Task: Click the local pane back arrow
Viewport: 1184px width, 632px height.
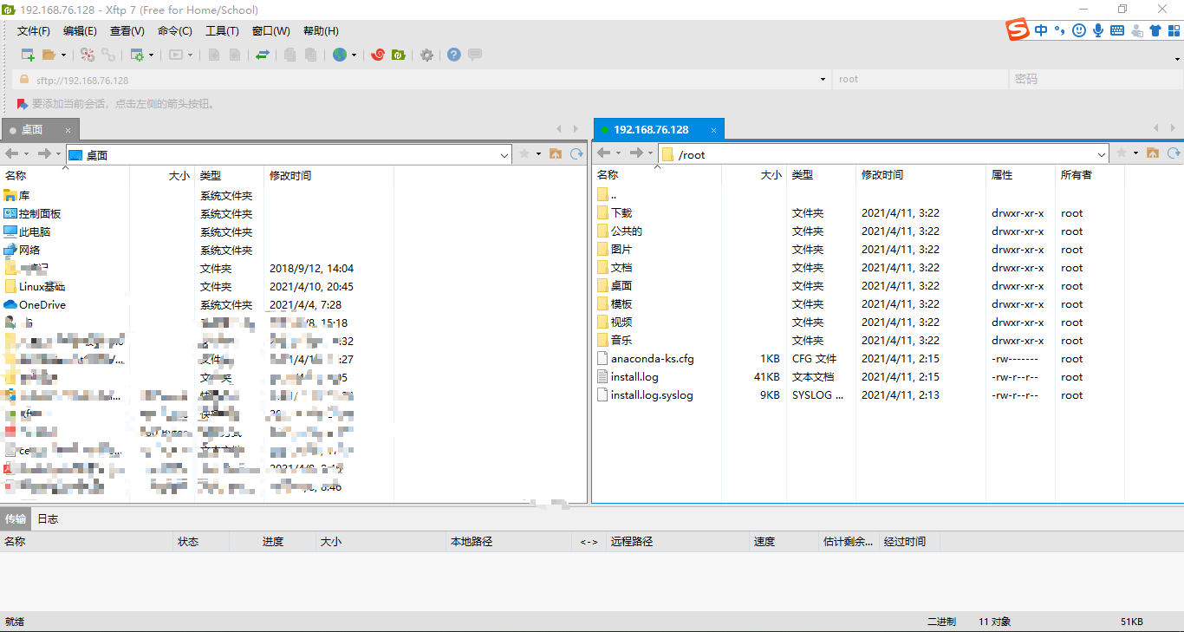Action: 11,153
